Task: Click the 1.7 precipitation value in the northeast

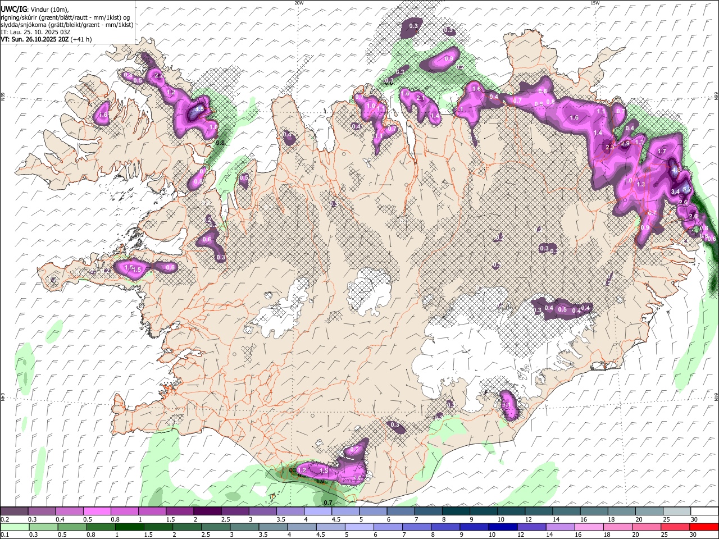Action: pos(662,151)
